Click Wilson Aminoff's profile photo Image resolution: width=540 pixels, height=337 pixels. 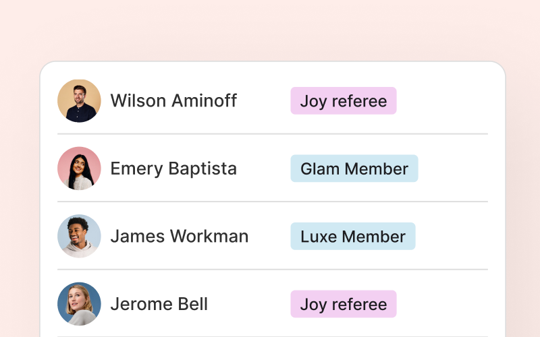tap(79, 101)
